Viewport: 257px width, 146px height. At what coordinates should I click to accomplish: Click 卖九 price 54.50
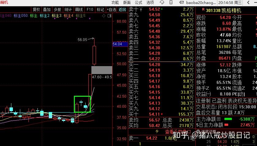154,15
